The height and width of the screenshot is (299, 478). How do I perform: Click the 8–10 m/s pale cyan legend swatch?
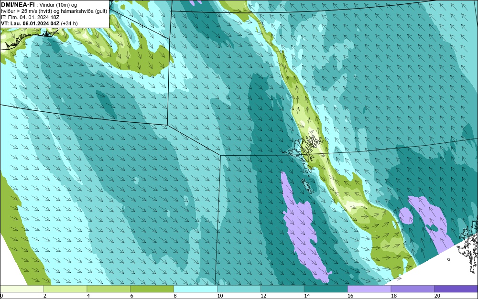[196, 289]
